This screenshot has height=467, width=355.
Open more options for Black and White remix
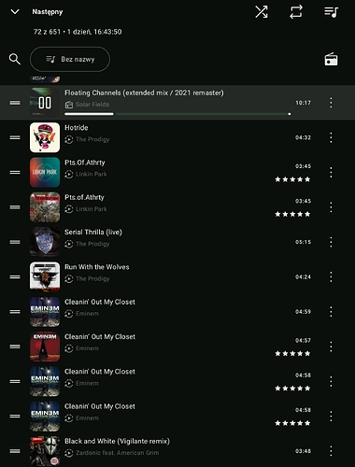click(331, 451)
